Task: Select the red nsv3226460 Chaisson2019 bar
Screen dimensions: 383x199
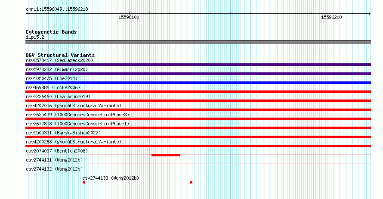Action: [198, 101]
